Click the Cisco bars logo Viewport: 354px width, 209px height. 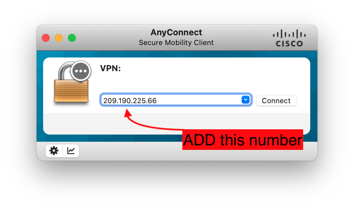pyautogui.click(x=289, y=34)
